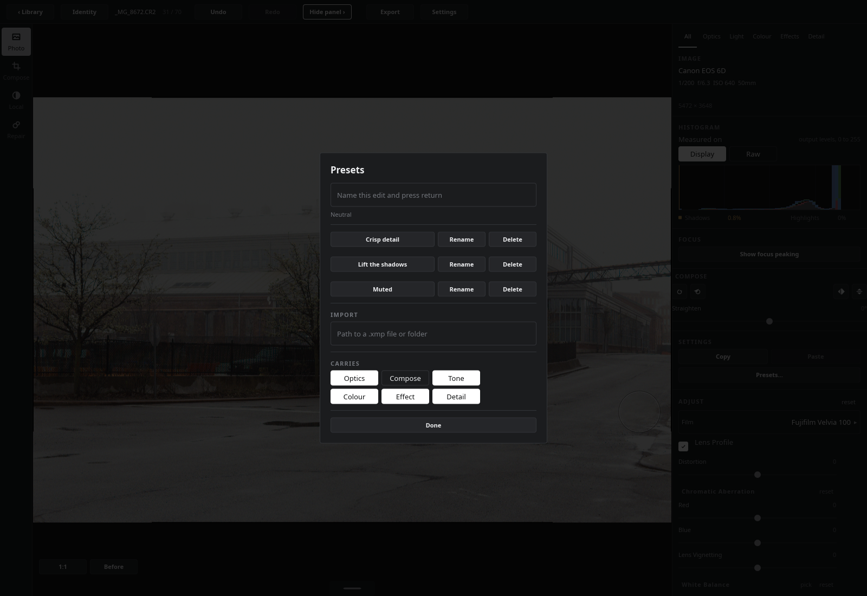Adjust the Distortion slider handle
The image size is (867, 596).
pos(758,475)
